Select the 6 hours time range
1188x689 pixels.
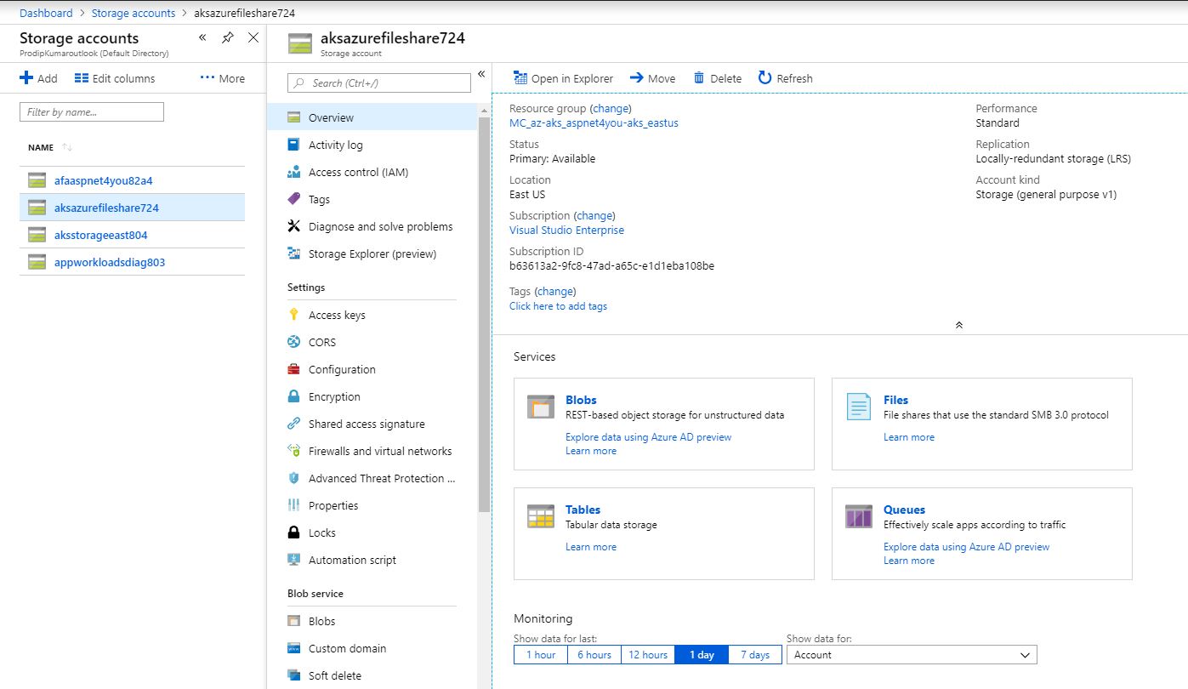click(x=594, y=655)
